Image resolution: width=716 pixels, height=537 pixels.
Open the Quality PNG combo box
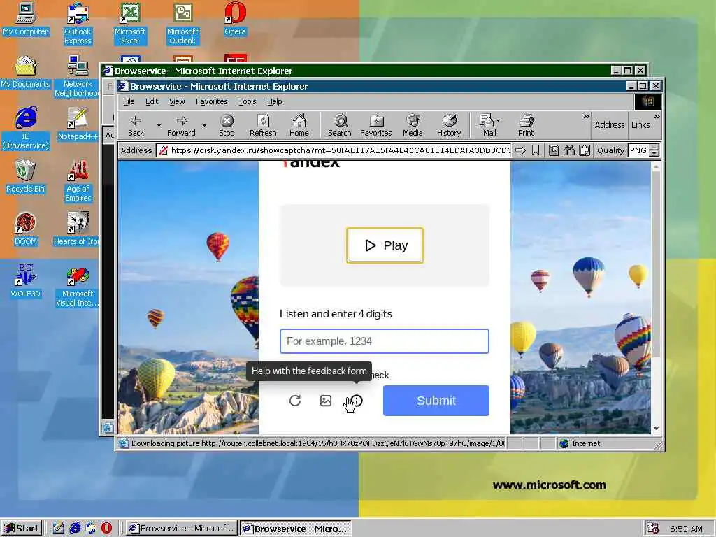click(639, 150)
